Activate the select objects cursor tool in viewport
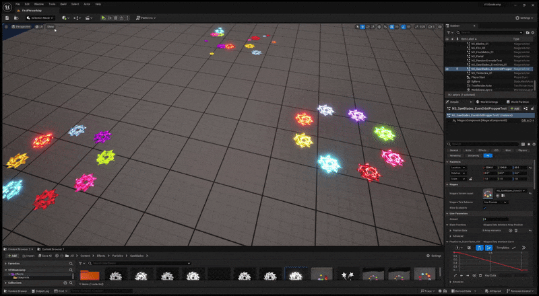 coord(357,27)
